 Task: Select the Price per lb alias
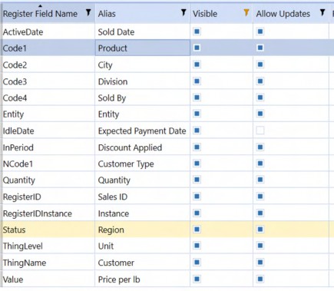[x=142, y=279]
